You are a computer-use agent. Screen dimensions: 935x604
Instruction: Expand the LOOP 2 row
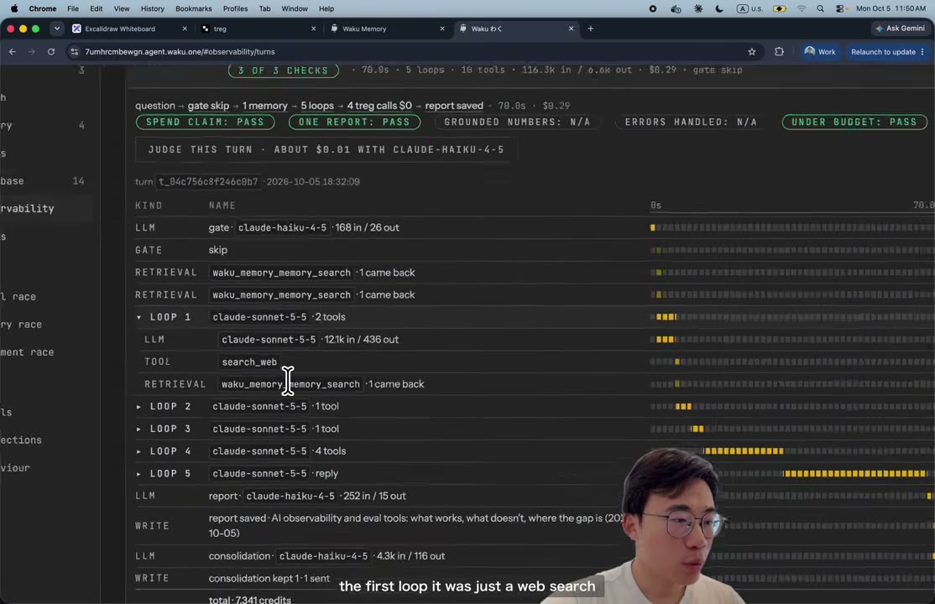point(139,407)
